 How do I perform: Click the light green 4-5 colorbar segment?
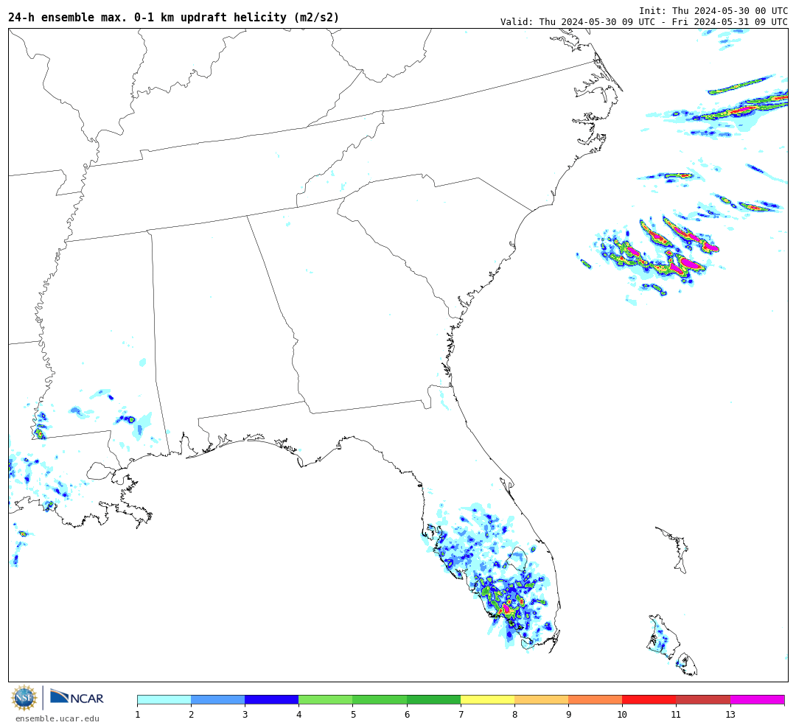(326, 699)
